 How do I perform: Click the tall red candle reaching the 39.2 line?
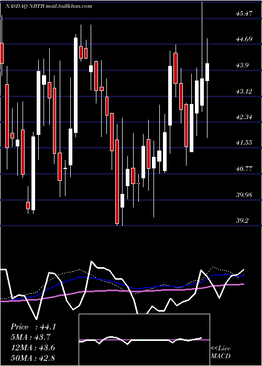pyautogui.click(x=117, y=181)
